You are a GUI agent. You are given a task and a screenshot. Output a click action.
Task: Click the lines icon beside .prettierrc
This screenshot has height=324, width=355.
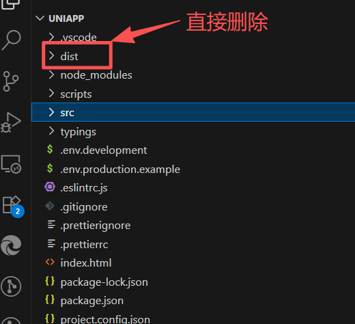(51, 243)
